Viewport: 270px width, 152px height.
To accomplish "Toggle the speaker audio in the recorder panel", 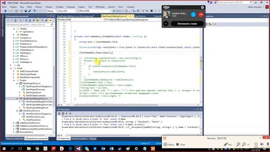I will 262,144.
